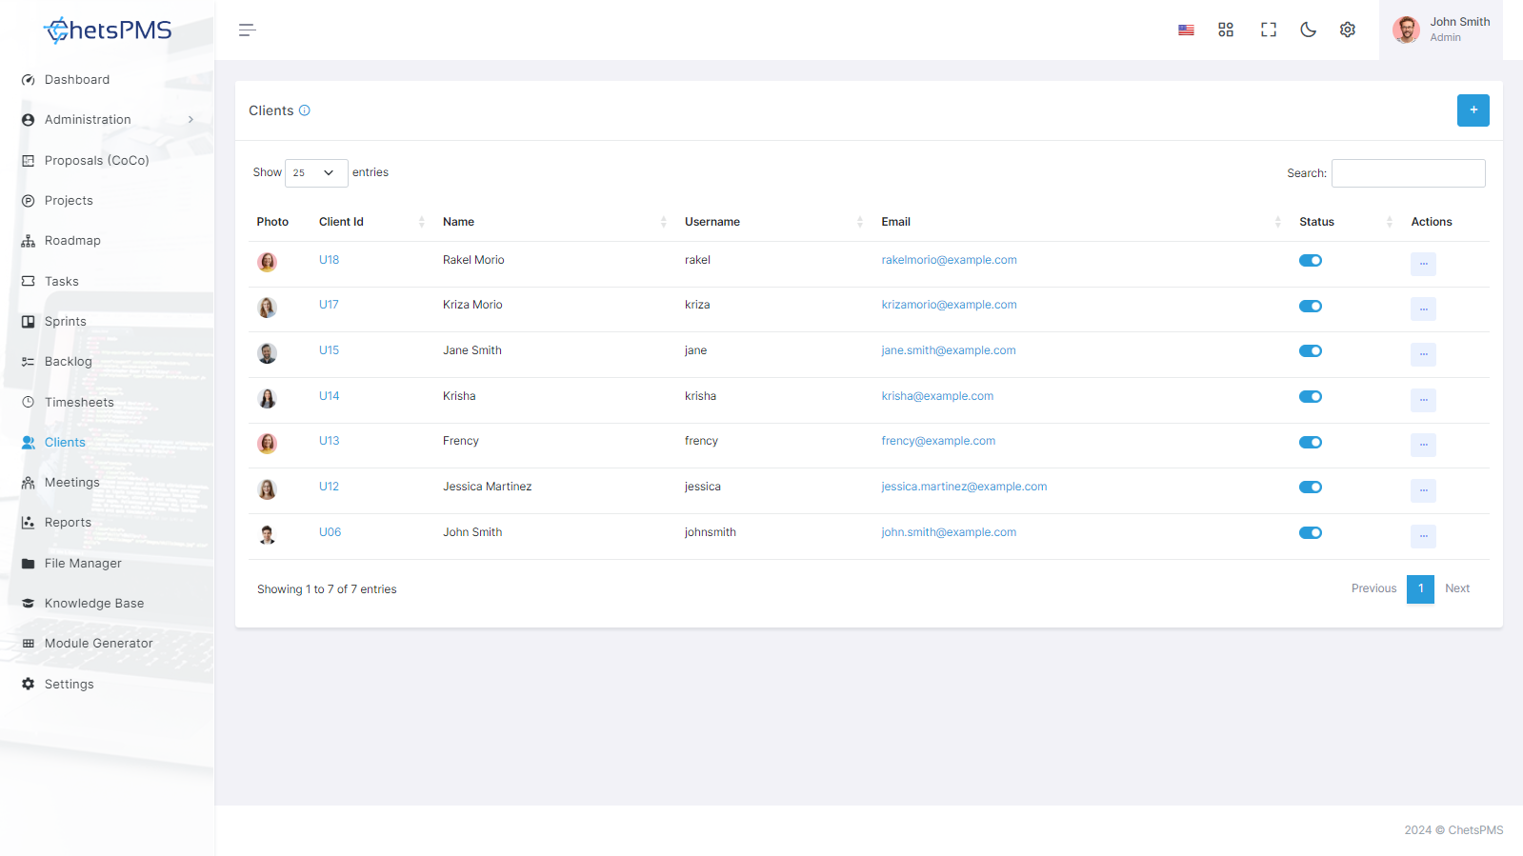Disable status for Jessica Martinez
The width and height of the screenshot is (1523, 856).
(1311, 488)
